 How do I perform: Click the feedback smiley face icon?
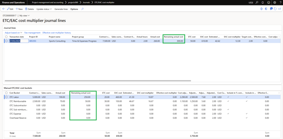269,2
